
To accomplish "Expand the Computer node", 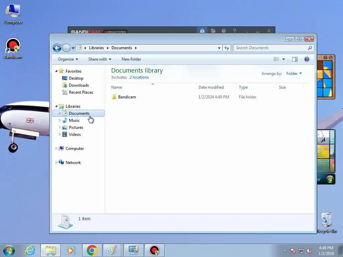I will (56, 148).
